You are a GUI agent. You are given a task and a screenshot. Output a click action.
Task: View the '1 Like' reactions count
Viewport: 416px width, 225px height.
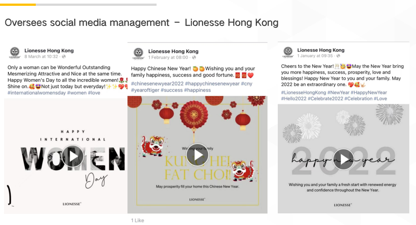click(137, 221)
